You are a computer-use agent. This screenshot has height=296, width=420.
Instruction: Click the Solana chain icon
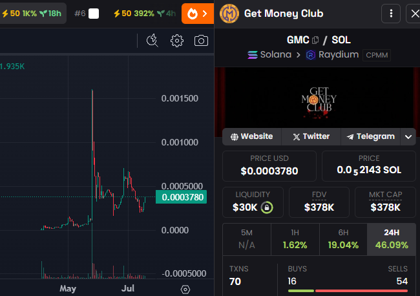point(253,55)
